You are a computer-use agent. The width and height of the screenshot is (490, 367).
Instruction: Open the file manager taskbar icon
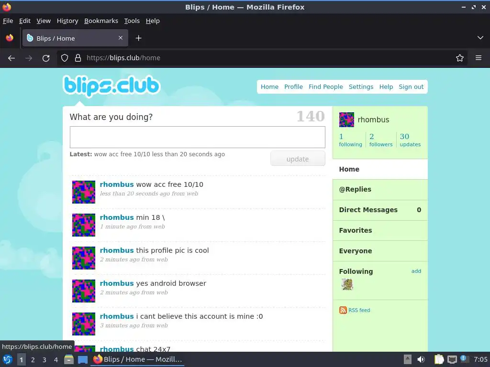click(69, 359)
